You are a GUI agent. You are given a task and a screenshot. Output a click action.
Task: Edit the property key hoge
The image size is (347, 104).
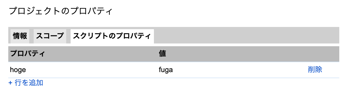click(18, 70)
